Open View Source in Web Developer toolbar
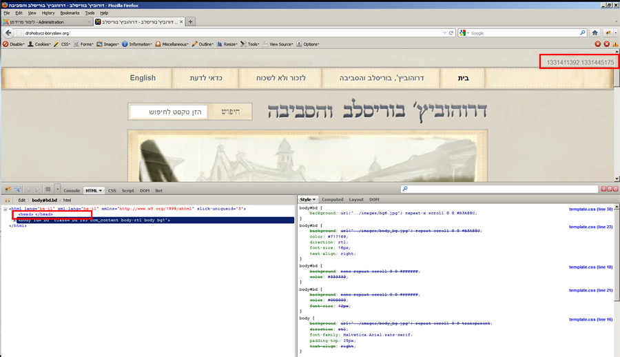 pyautogui.click(x=278, y=44)
